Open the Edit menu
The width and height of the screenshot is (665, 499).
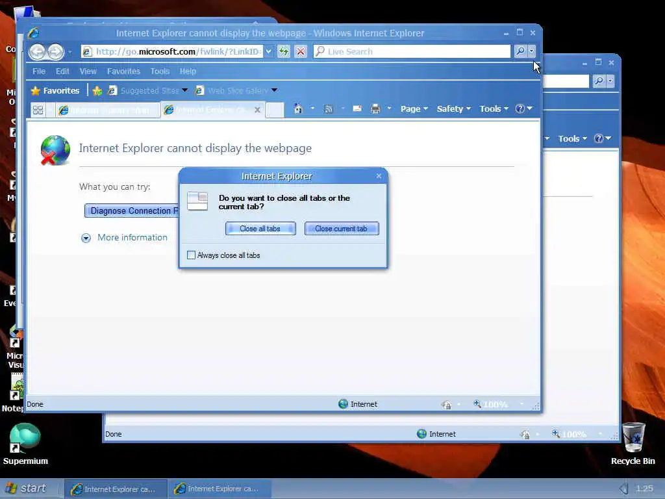pyautogui.click(x=62, y=71)
